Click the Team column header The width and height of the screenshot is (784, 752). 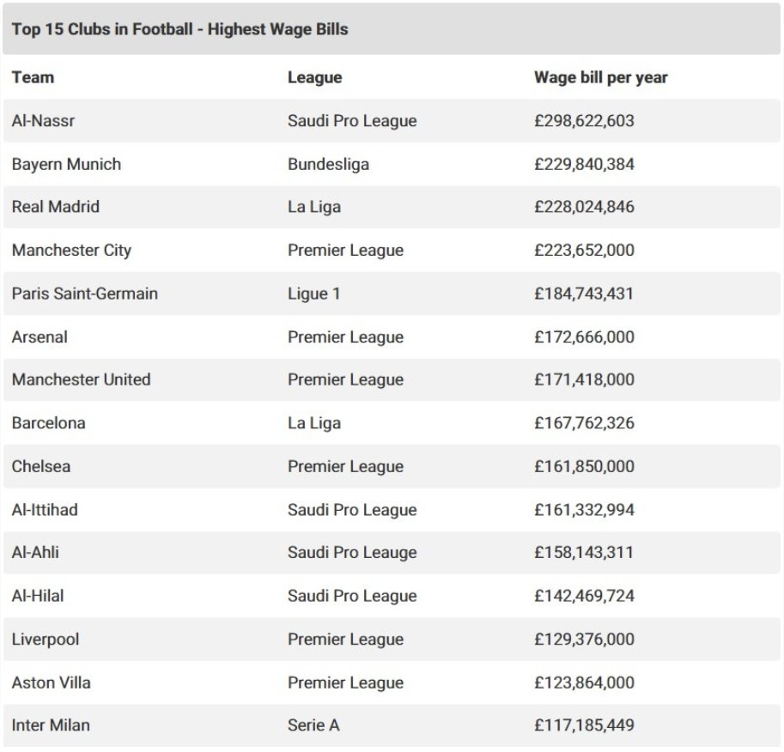tap(33, 77)
